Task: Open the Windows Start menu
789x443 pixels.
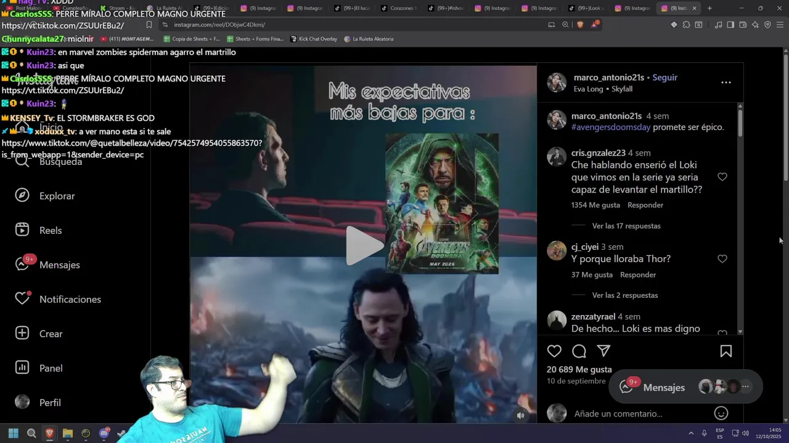Action: pyautogui.click(x=14, y=434)
